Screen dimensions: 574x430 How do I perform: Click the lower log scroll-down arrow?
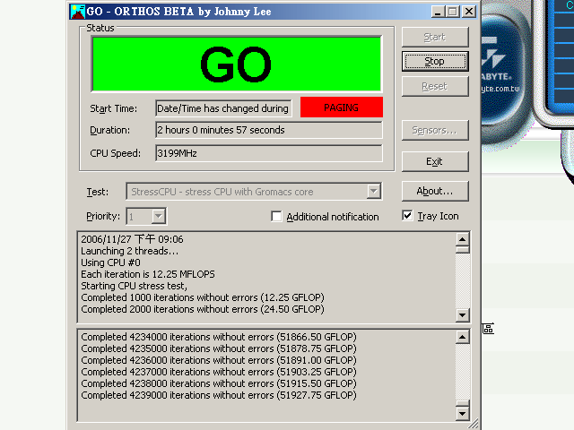(463, 414)
